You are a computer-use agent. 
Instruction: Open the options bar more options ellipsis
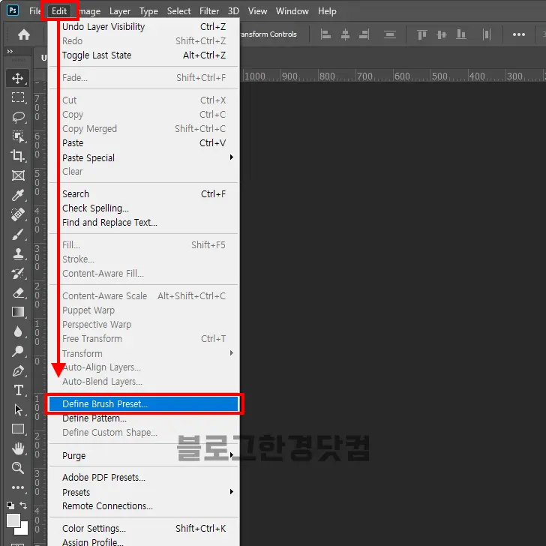pyautogui.click(x=519, y=34)
